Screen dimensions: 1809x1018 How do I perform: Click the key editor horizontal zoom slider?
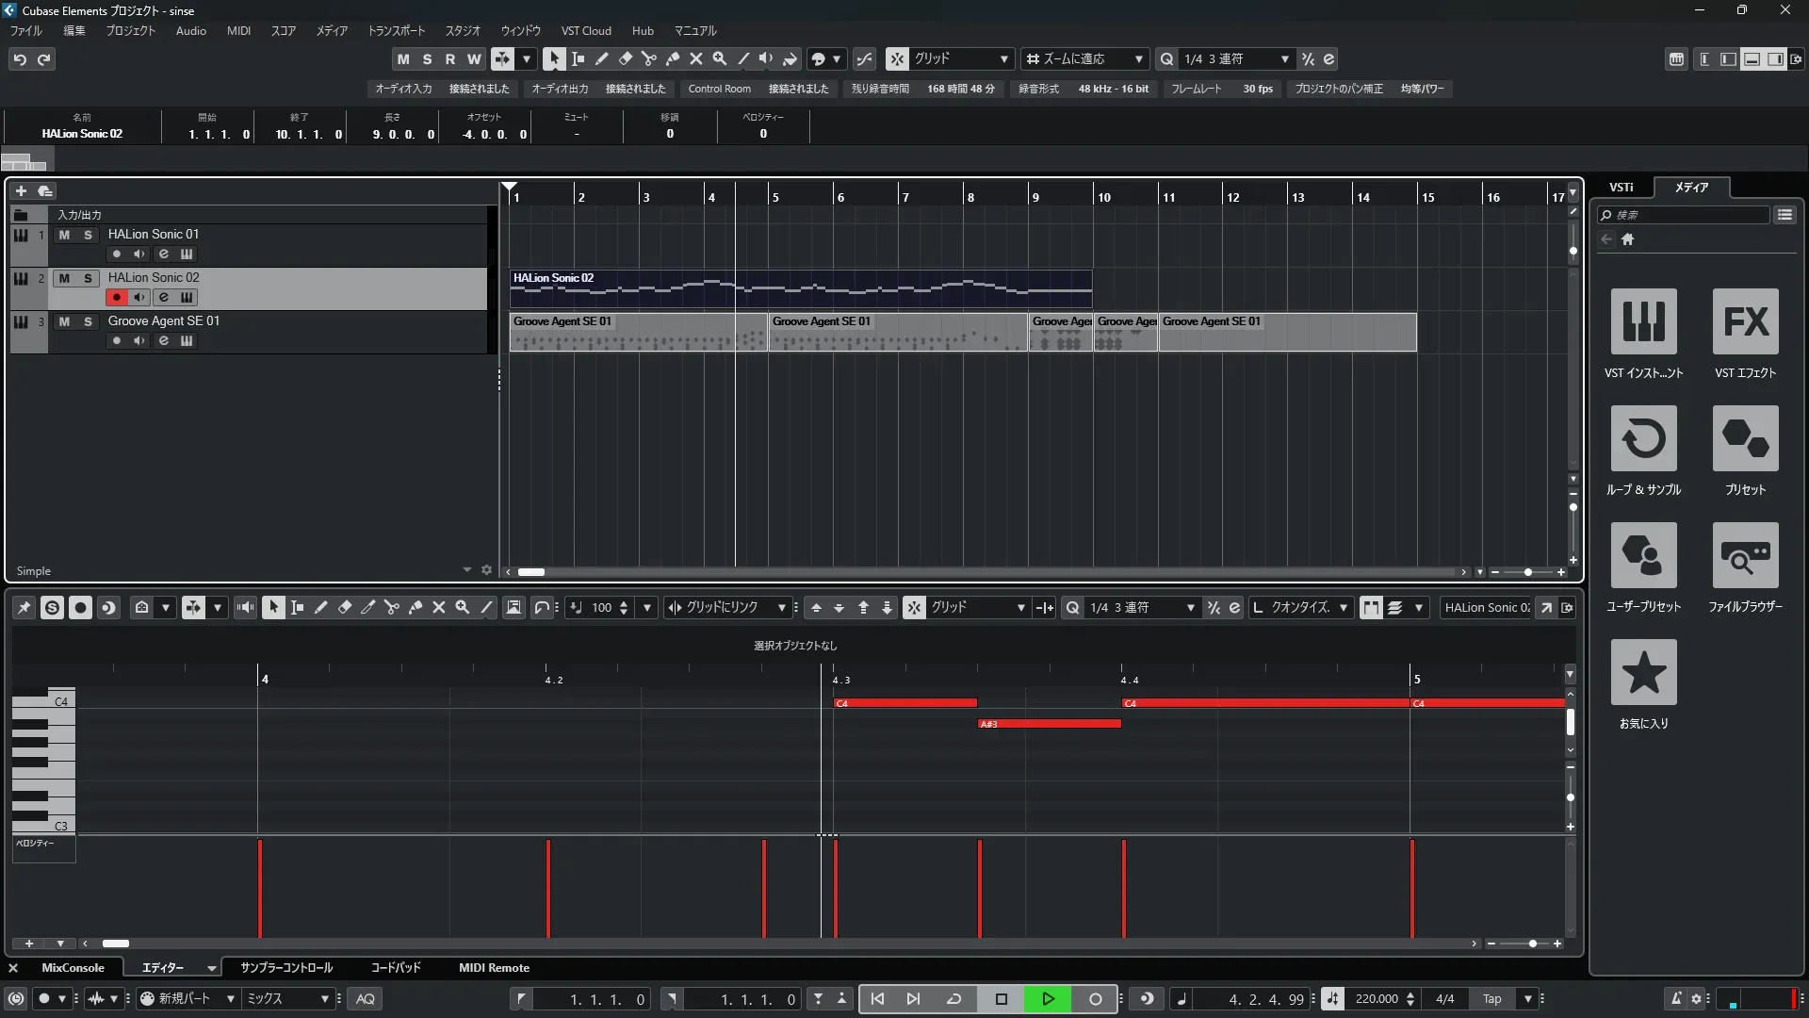tap(1532, 944)
